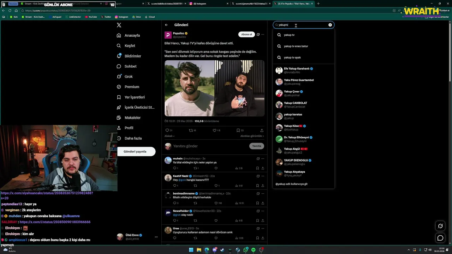Open Spotify from the taskbar

point(253,250)
